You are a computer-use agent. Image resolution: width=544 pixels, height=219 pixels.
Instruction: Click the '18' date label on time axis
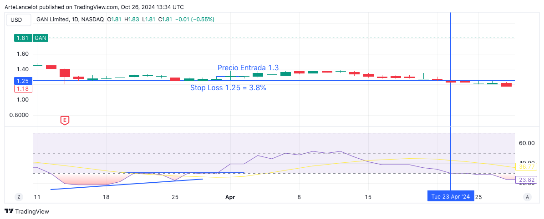click(106, 197)
